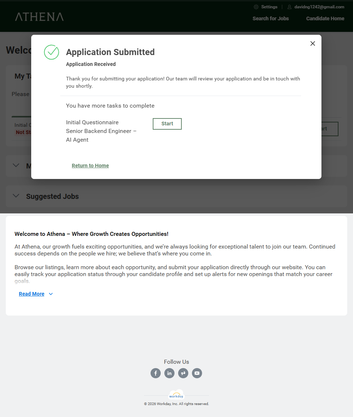Image resolution: width=353 pixels, height=417 pixels.
Task: Click the Read More link text
Action: 32,294
